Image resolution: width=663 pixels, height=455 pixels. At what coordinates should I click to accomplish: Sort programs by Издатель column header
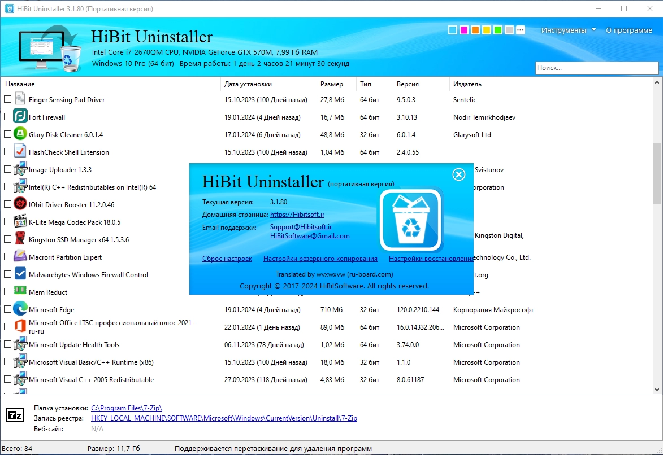coord(467,84)
